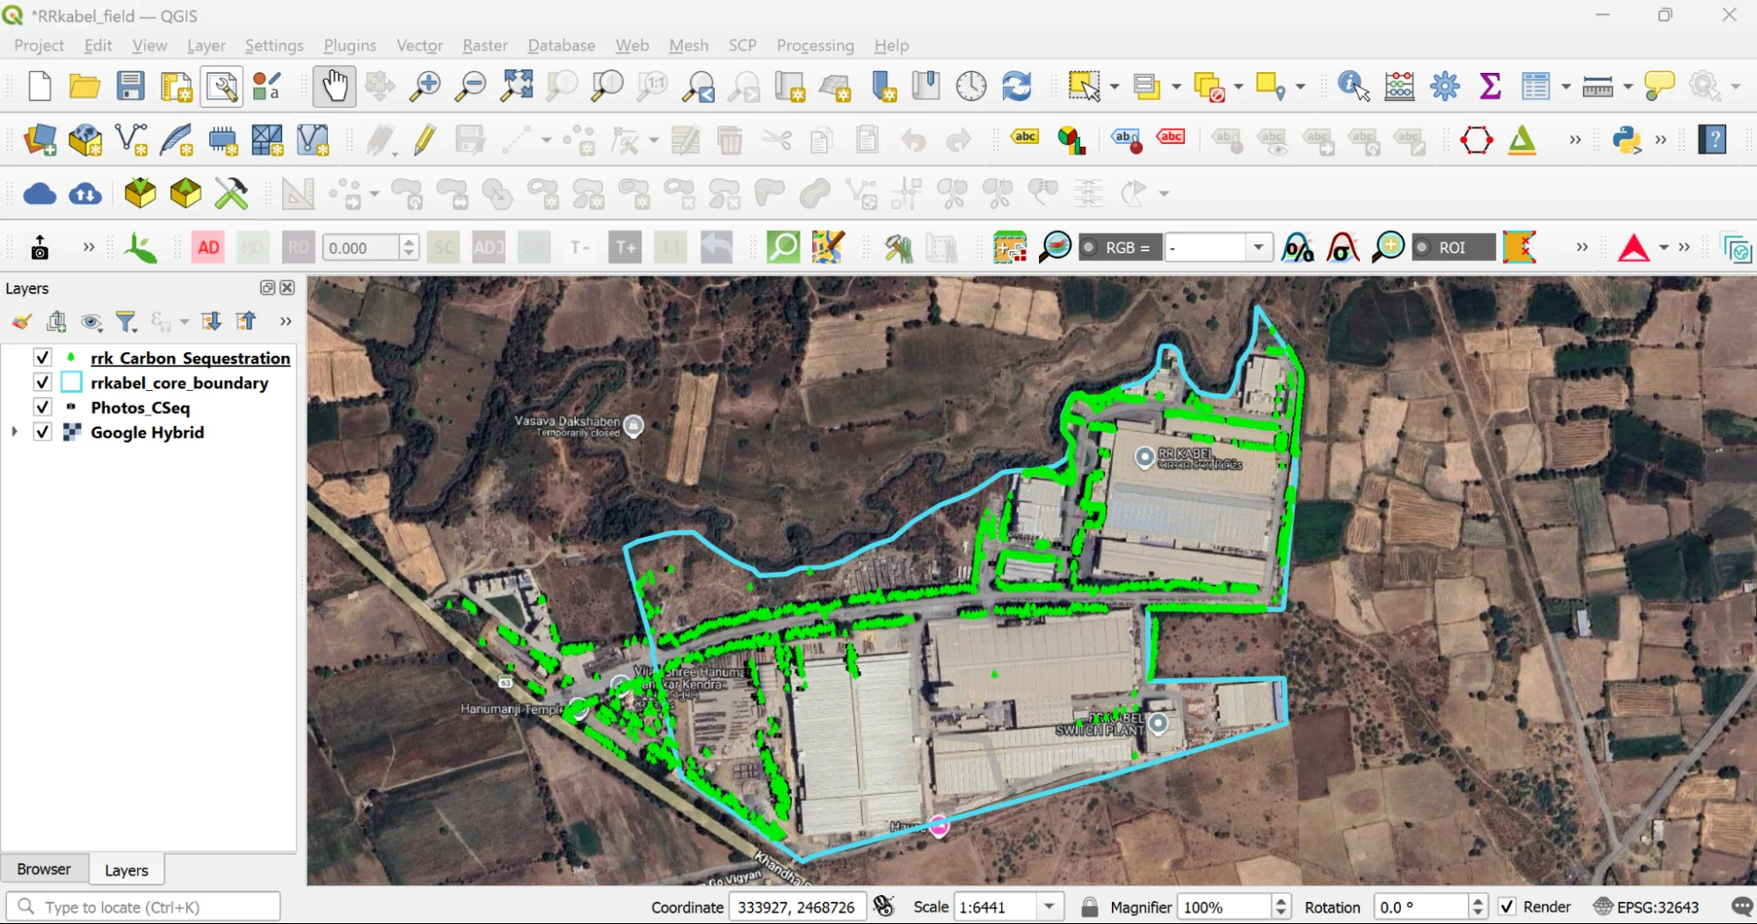
Task: Toggle Editing with the pencil icon
Action: click(425, 140)
